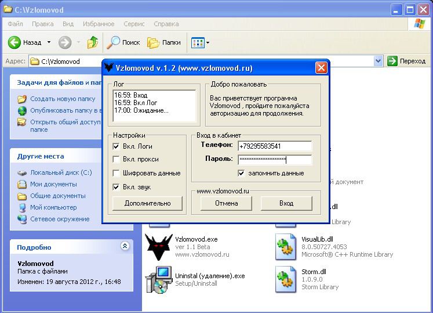Click the green Back arrow icon

coord(14,42)
